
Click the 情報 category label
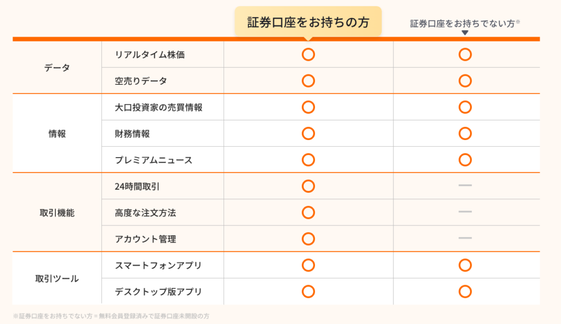click(57, 134)
